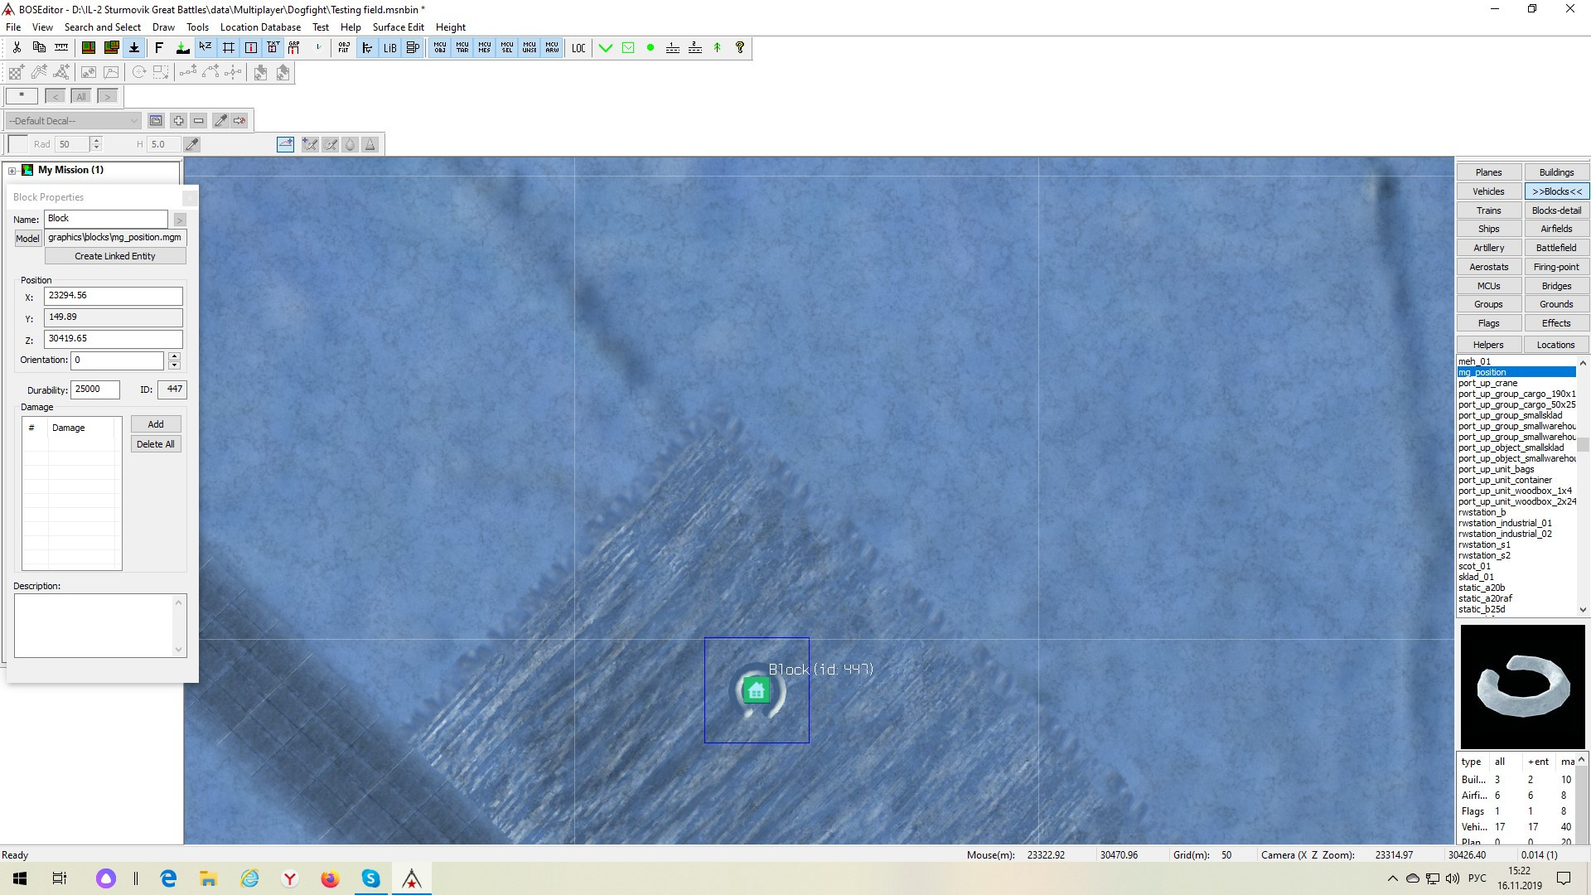1591x895 pixels.
Task: Click Create Linked Entity button
Action: click(115, 256)
